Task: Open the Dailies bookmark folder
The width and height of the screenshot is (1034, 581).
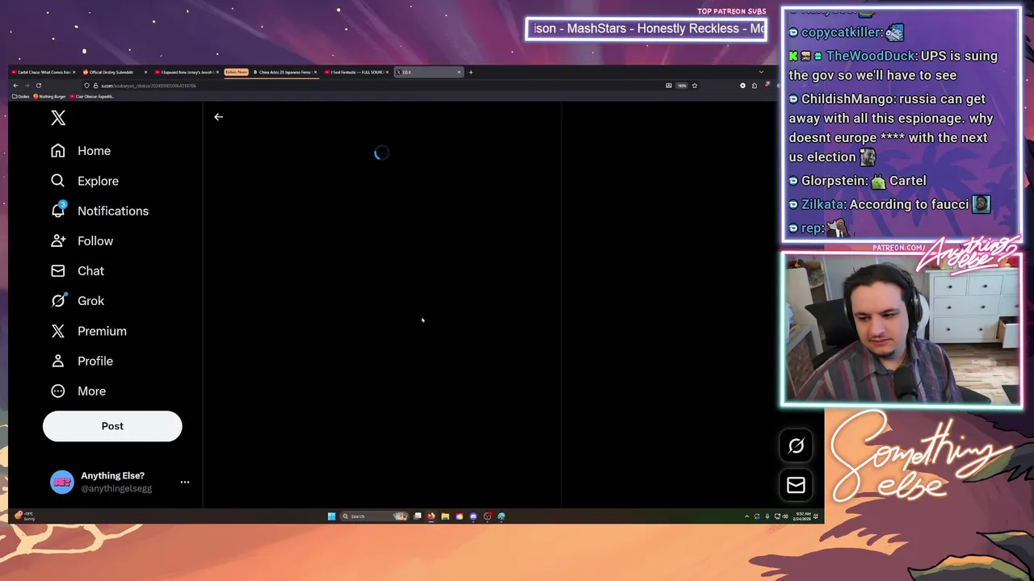Action: tap(23, 96)
